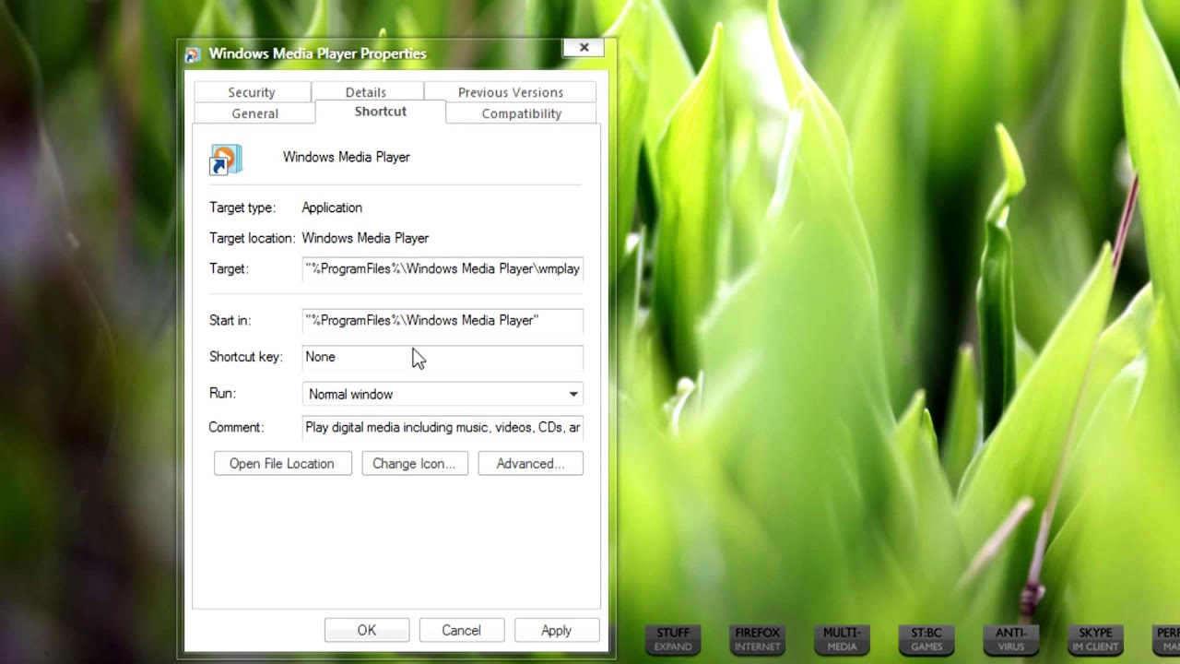Click the Cancel button

[x=461, y=631]
